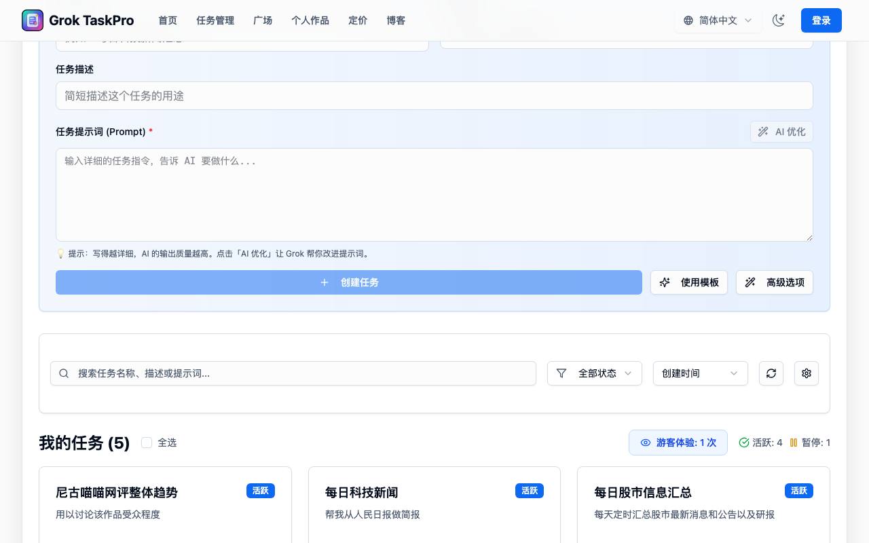Open task list settings gear

pyautogui.click(x=807, y=373)
